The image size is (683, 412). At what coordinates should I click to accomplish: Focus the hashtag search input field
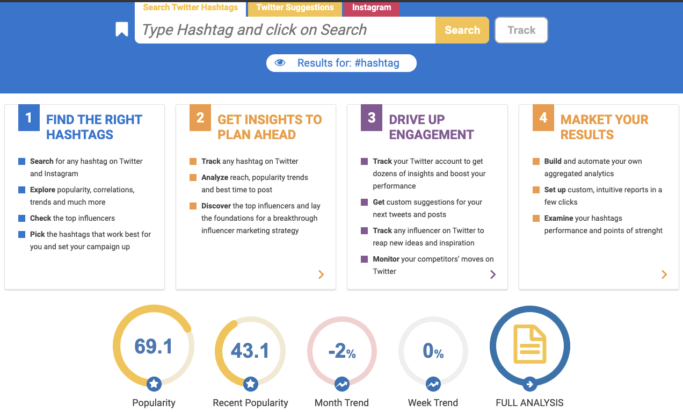click(285, 30)
